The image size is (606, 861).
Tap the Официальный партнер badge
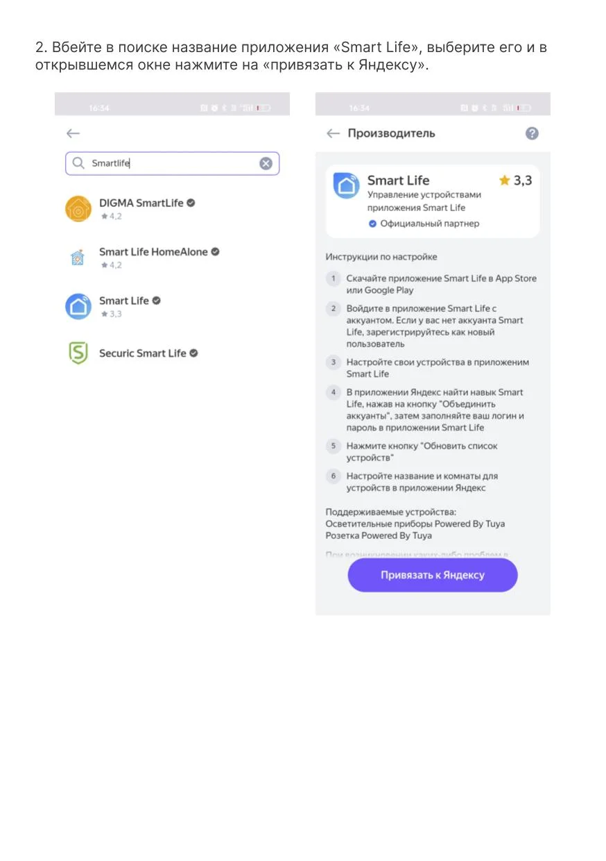[424, 224]
